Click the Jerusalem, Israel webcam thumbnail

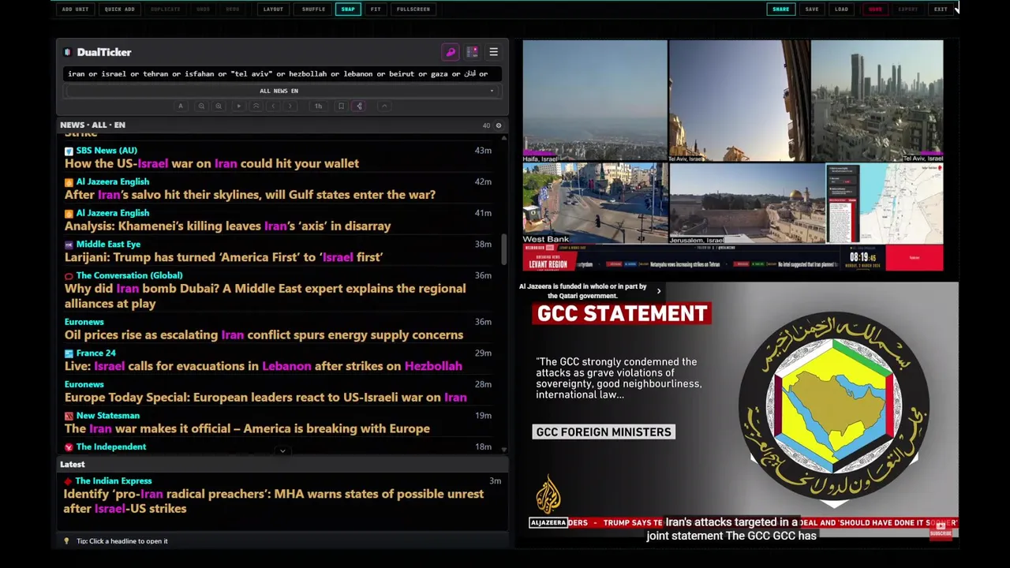pyautogui.click(x=746, y=204)
